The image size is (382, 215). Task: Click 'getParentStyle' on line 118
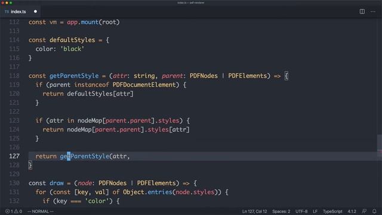tap(74, 76)
